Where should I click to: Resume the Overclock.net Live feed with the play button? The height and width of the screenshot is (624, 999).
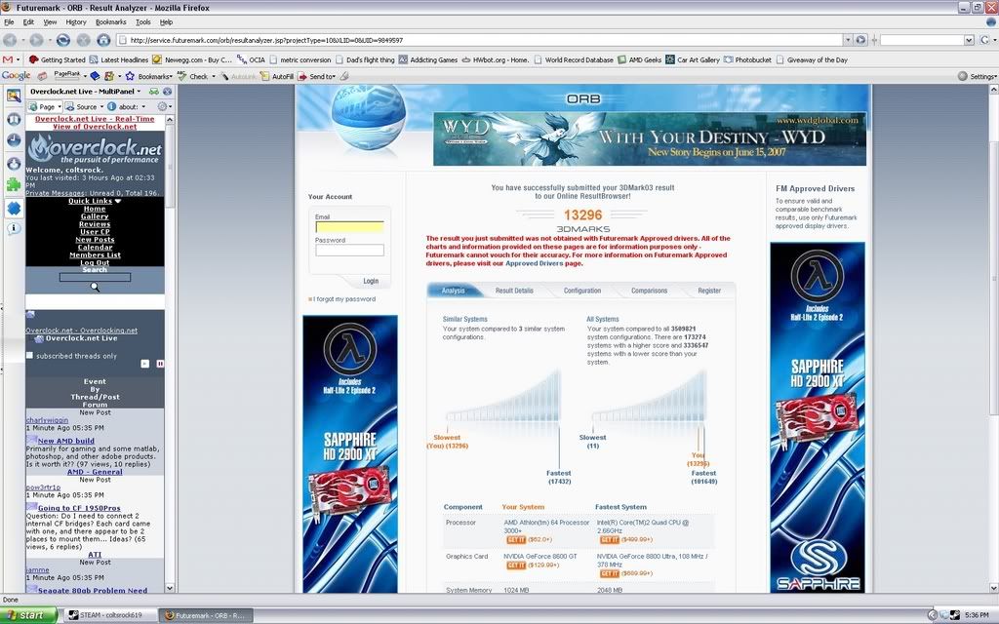144,364
